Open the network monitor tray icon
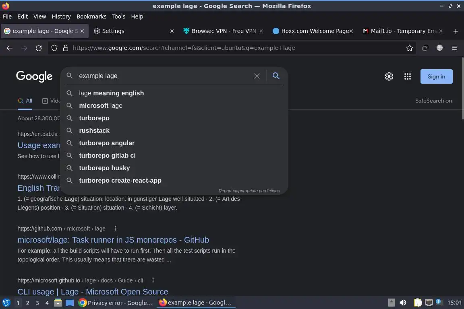The height and width of the screenshot is (309, 464). tap(429, 303)
